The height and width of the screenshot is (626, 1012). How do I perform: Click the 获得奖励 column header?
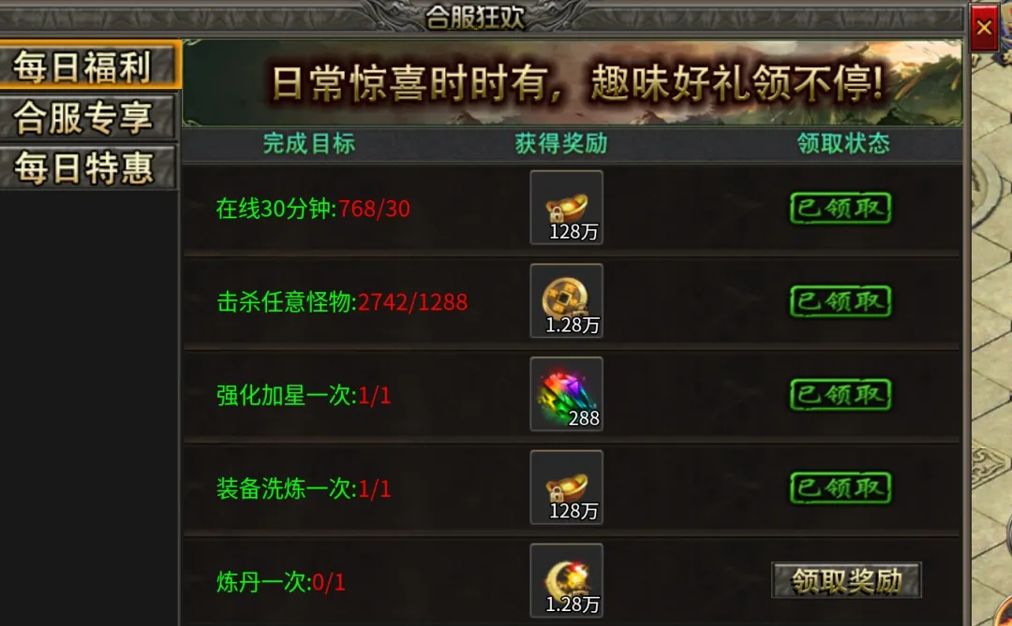561,143
